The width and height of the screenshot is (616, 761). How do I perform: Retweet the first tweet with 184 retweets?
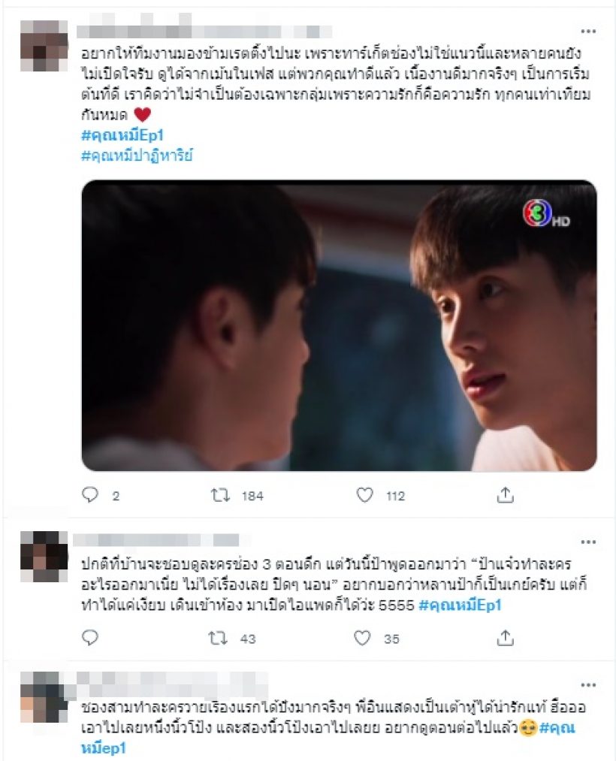point(220,495)
